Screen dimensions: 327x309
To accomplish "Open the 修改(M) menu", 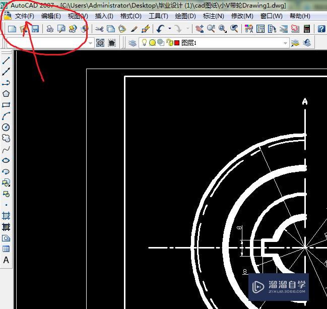I will pyautogui.click(x=242, y=16).
